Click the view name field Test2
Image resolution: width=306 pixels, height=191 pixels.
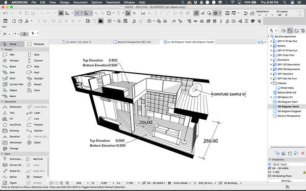pyautogui.click(x=292, y=165)
